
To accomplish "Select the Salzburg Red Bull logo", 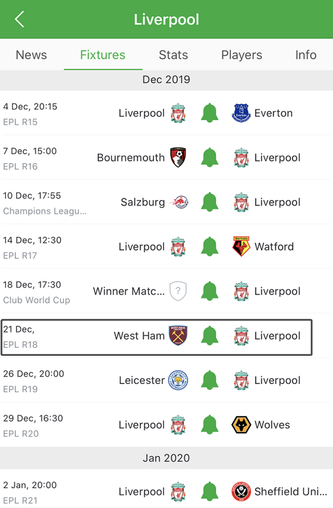I will click(x=179, y=202).
